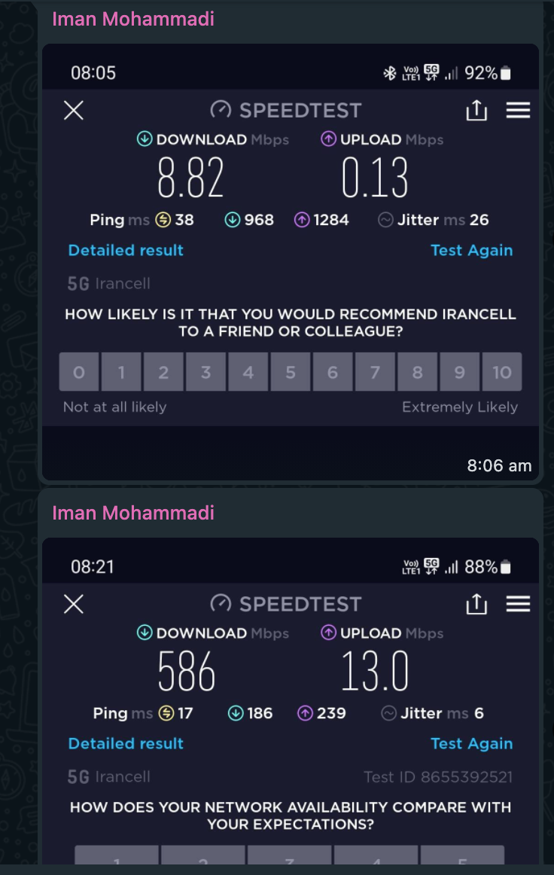Viewport: 554px width, 875px height.
Task: Click the share icon in first Speedtest screenshot
Action: pos(476,110)
